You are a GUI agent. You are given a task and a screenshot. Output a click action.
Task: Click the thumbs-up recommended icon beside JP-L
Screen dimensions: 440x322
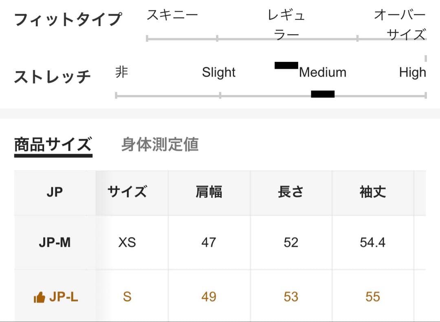point(39,298)
